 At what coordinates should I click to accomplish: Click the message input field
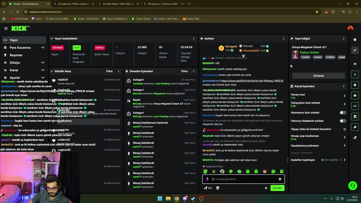tap(243, 179)
